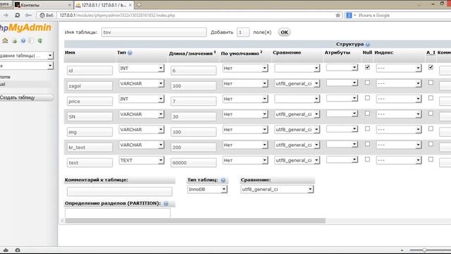Image resolution: width=451 pixels, height=254 pixels.
Task: Switch to the Контакты browser tab
Action: (x=42, y=5)
